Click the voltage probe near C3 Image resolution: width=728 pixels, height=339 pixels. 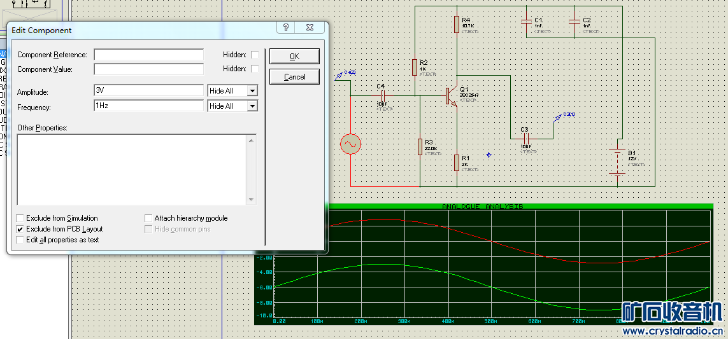pyautogui.click(x=559, y=116)
